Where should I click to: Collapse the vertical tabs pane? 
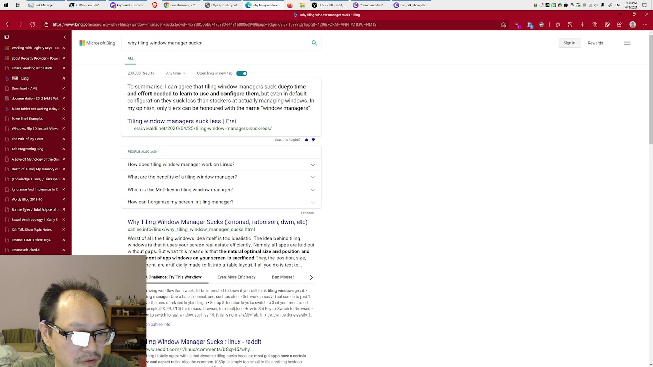click(64, 37)
